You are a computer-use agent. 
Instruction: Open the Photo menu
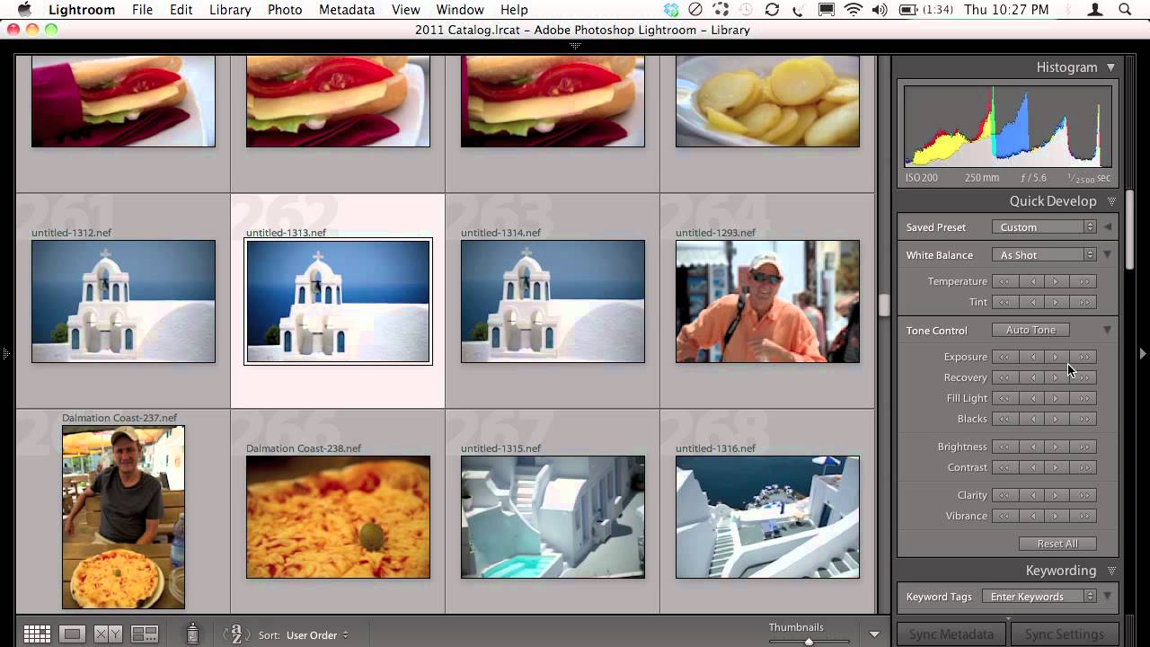point(285,10)
